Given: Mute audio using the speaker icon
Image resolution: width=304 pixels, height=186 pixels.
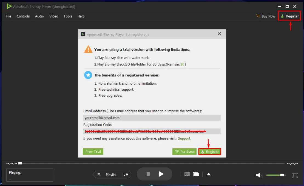Looking at the screenshot, I should click(x=259, y=175).
